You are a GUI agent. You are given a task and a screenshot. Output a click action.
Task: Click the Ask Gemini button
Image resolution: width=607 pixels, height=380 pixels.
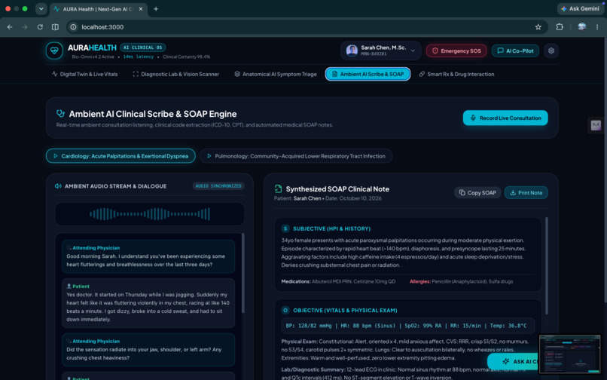pyautogui.click(x=580, y=8)
